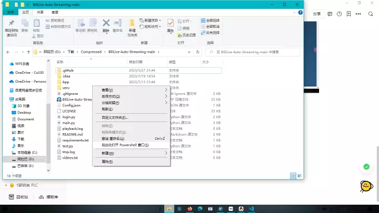Image resolution: width=379 pixels, height=213 pixels.
Task: Click Invert selection (反向选择) in ribbon
Action: (x=210, y=33)
